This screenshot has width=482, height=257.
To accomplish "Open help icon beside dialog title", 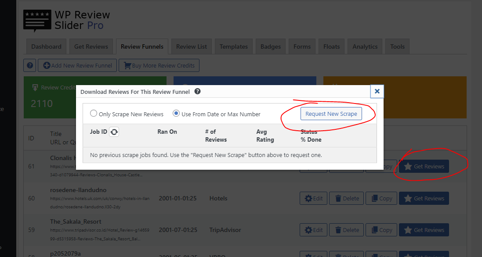I will coord(198,91).
